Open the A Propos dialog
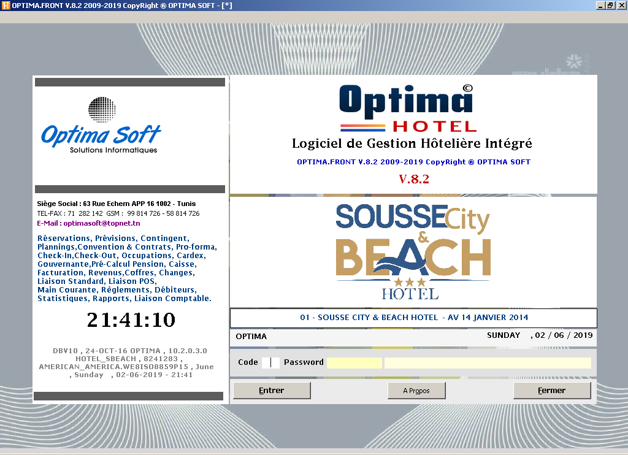Screen dimensions: 628x455 (x=416, y=391)
